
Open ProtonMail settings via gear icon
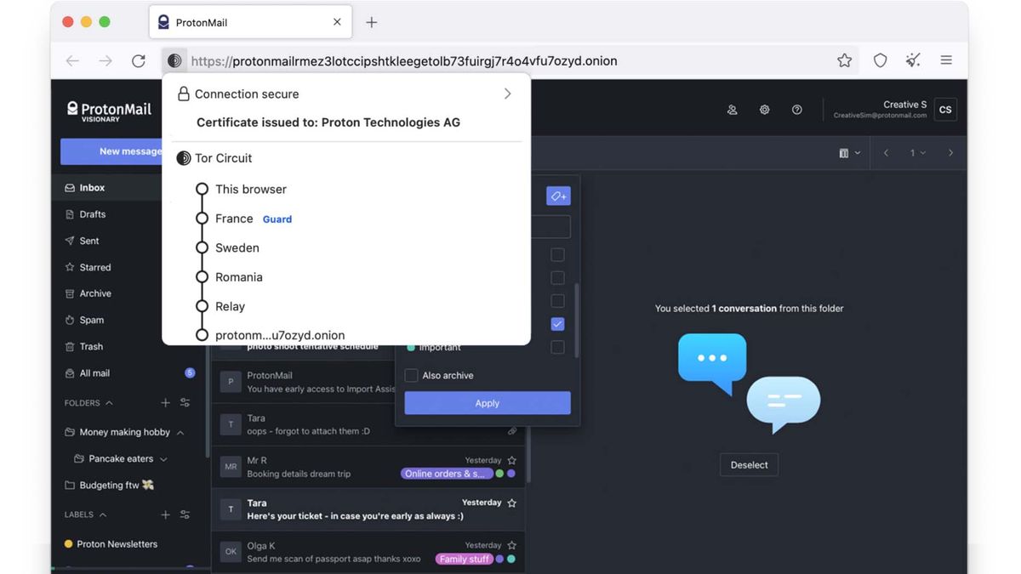pyautogui.click(x=763, y=109)
